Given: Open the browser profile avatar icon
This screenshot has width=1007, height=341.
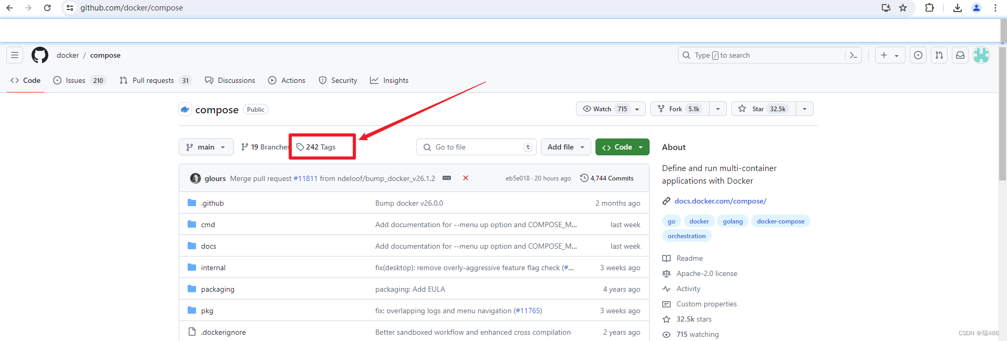Looking at the screenshot, I should (x=977, y=8).
